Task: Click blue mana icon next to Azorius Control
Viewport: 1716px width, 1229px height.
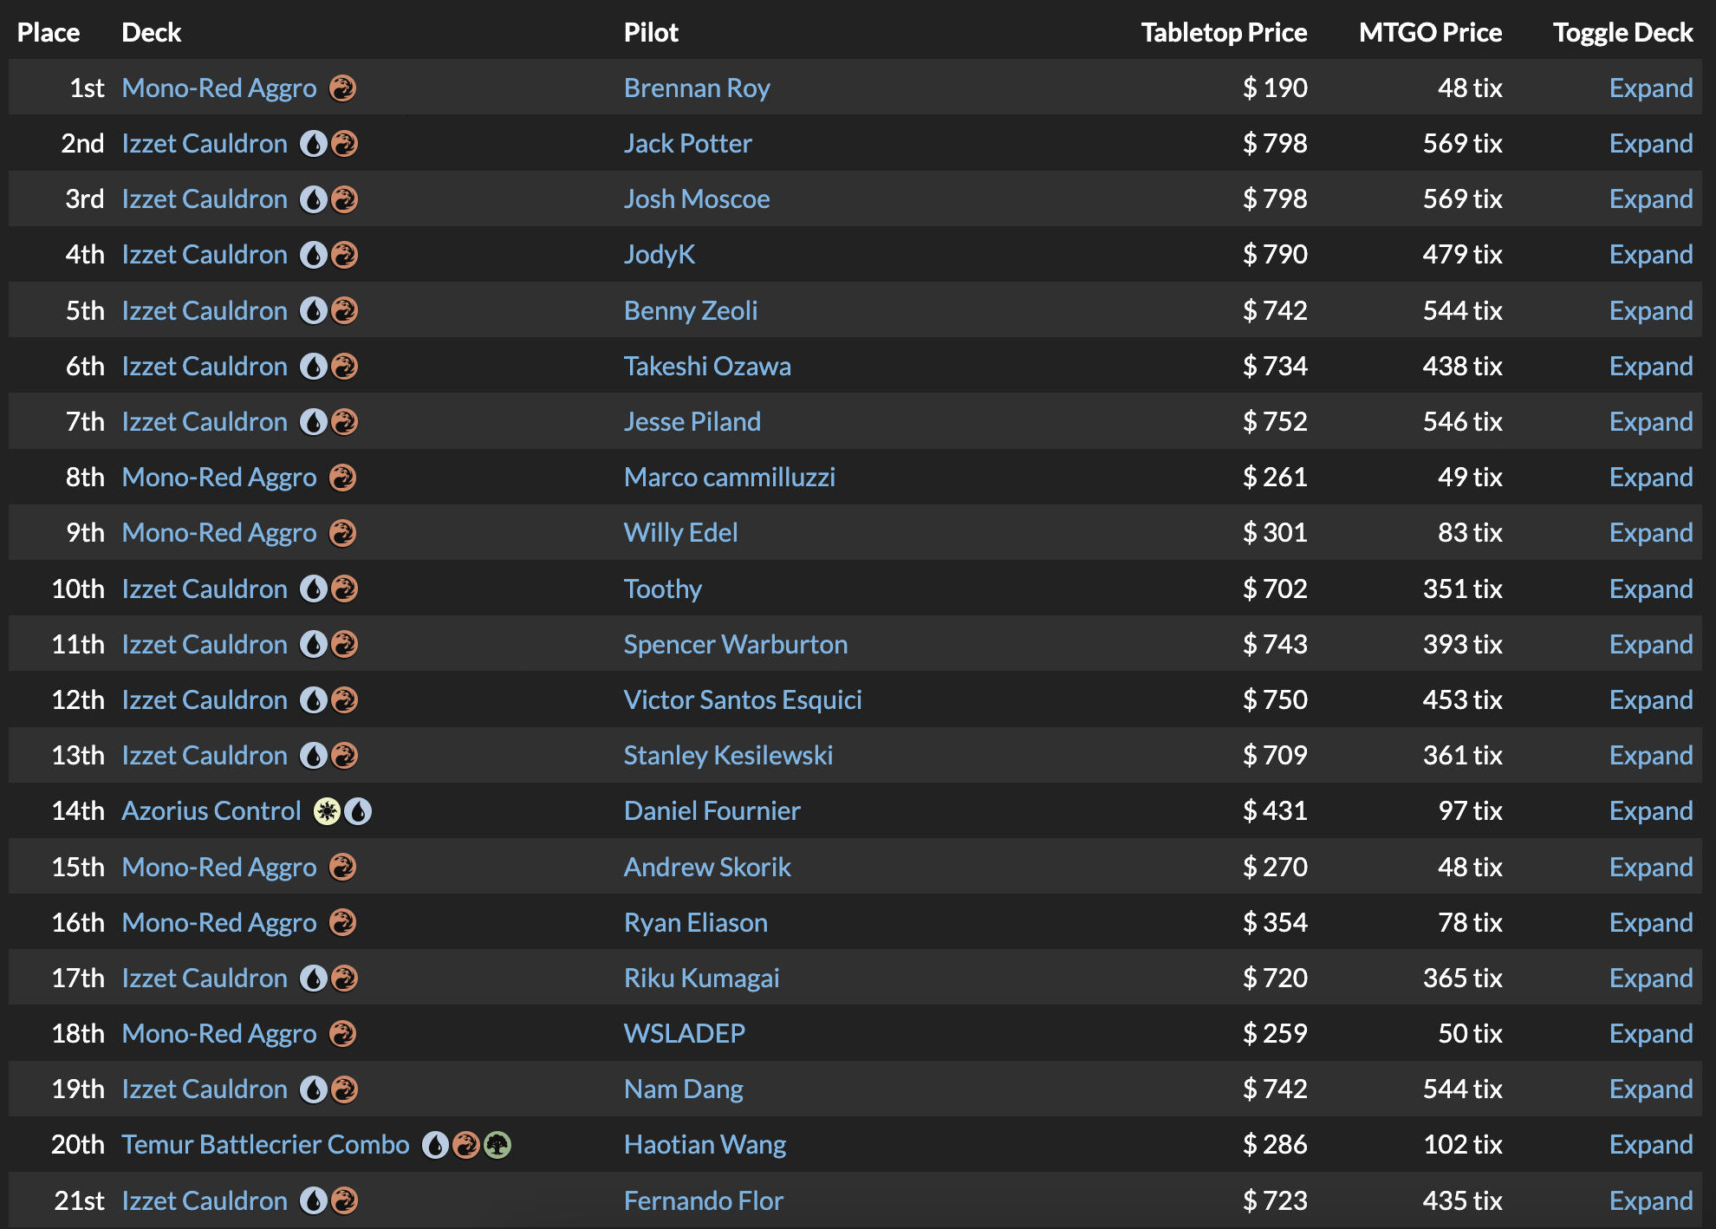Action: click(358, 811)
